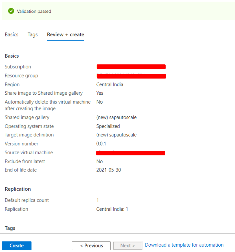
Task: Select the default replica count value 1
Action: 98,200
